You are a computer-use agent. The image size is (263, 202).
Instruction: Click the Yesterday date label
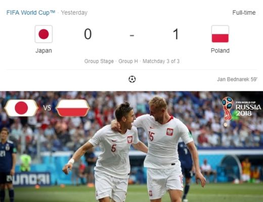point(74,13)
